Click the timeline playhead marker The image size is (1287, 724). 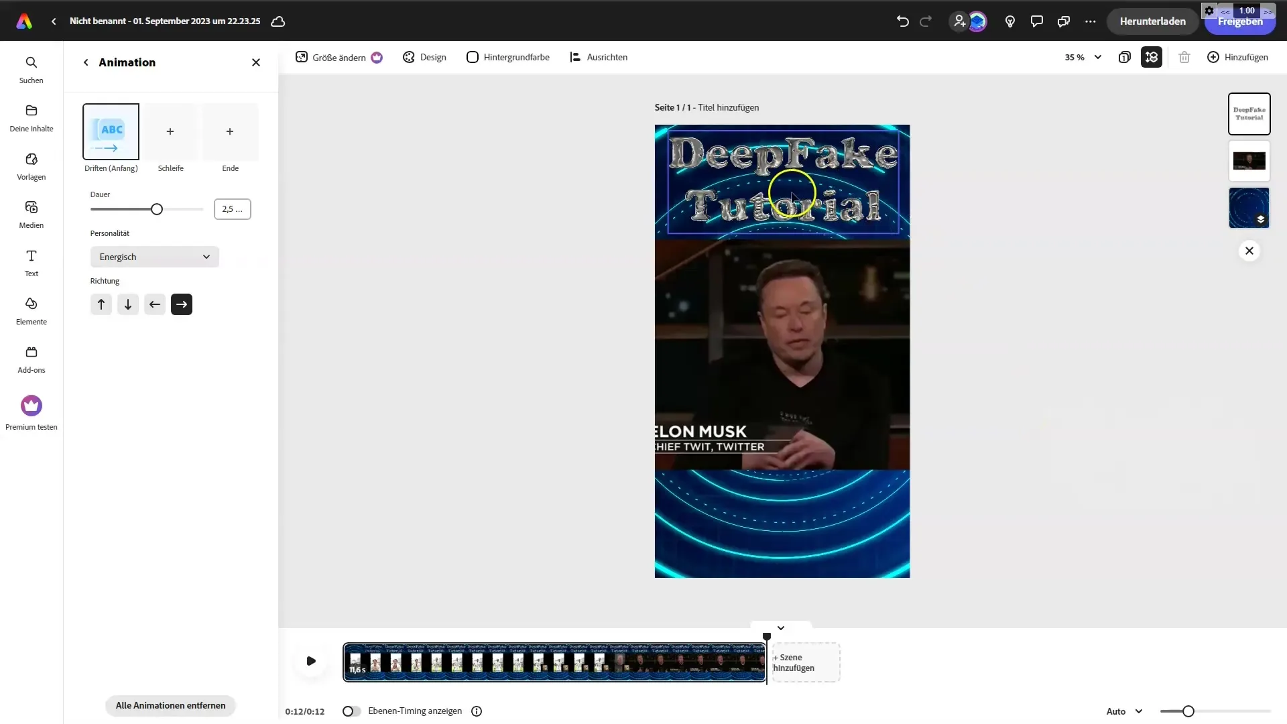767,637
